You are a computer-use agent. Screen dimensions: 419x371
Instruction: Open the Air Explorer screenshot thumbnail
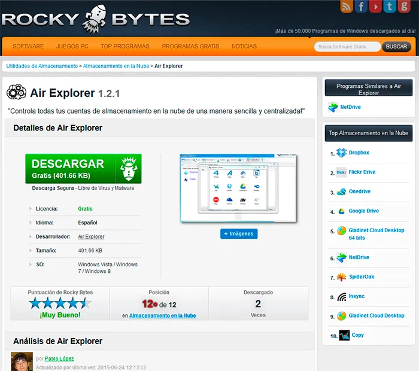point(238,188)
